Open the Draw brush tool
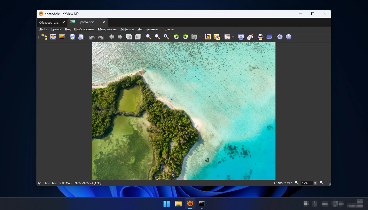This screenshot has height=210, width=368. 250,37
